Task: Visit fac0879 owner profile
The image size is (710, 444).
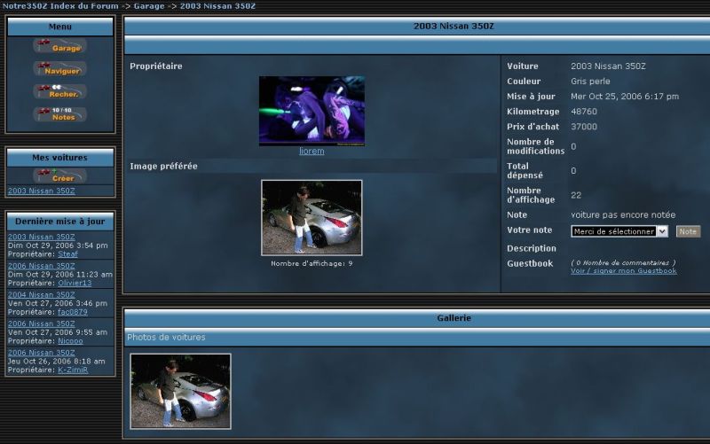Action: click(x=73, y=312)
